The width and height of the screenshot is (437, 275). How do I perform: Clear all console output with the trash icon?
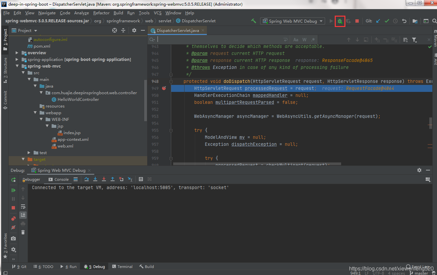[23, 232]
